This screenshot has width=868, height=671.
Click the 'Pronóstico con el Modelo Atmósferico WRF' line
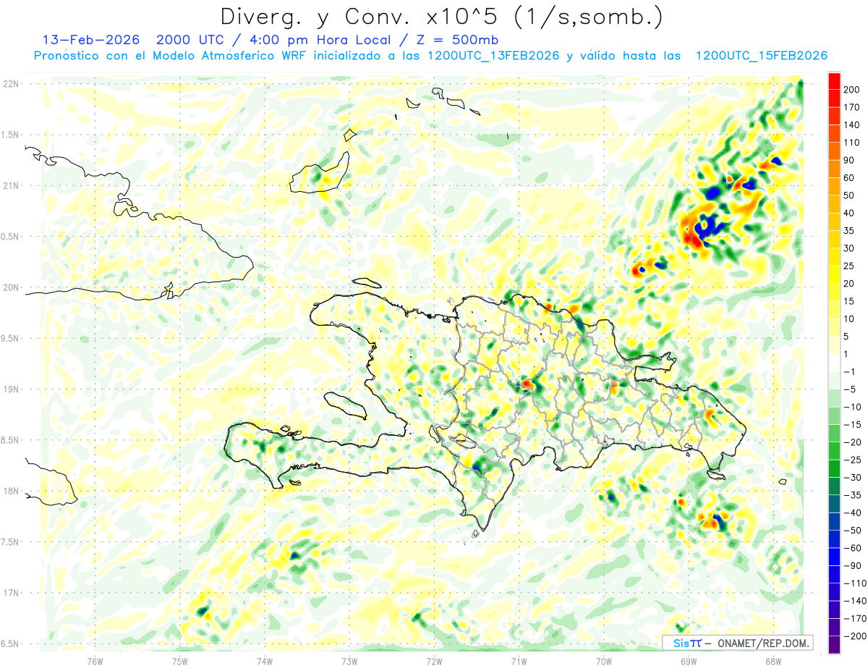(x=172, y=56)
